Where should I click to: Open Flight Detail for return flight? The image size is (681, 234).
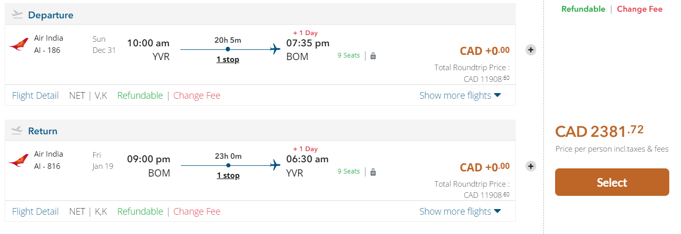[35, 212]
